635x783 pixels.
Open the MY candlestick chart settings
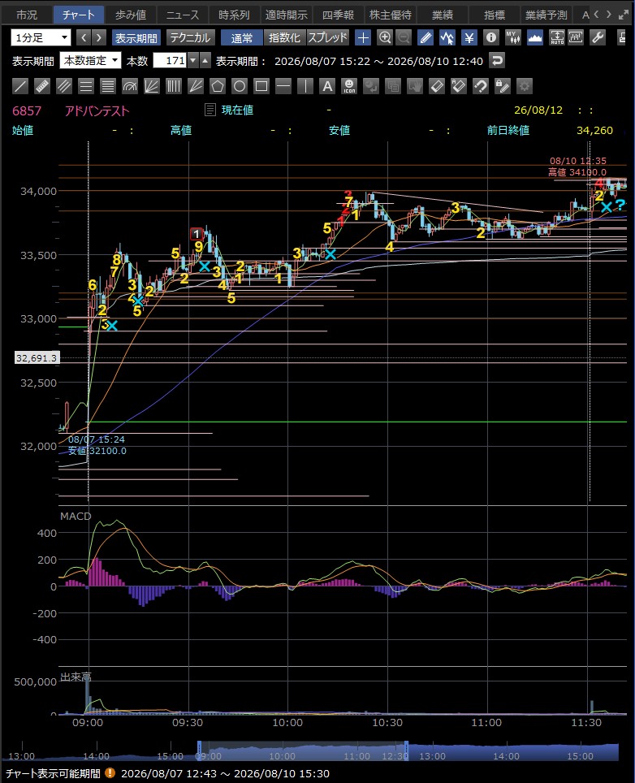pyautogui.click(x=512, y=37)
